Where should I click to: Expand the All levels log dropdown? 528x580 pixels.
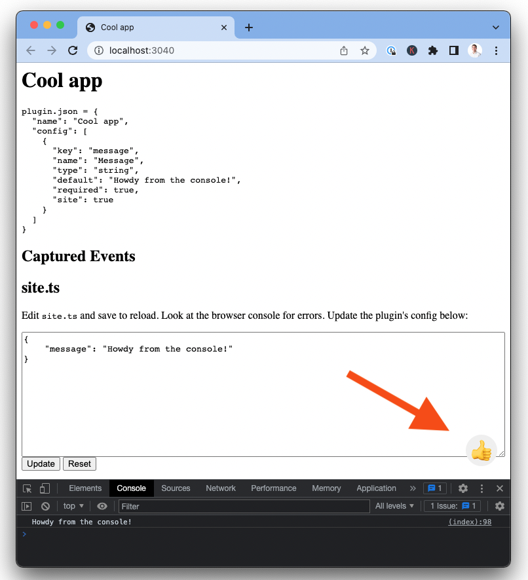coord(395,506)
